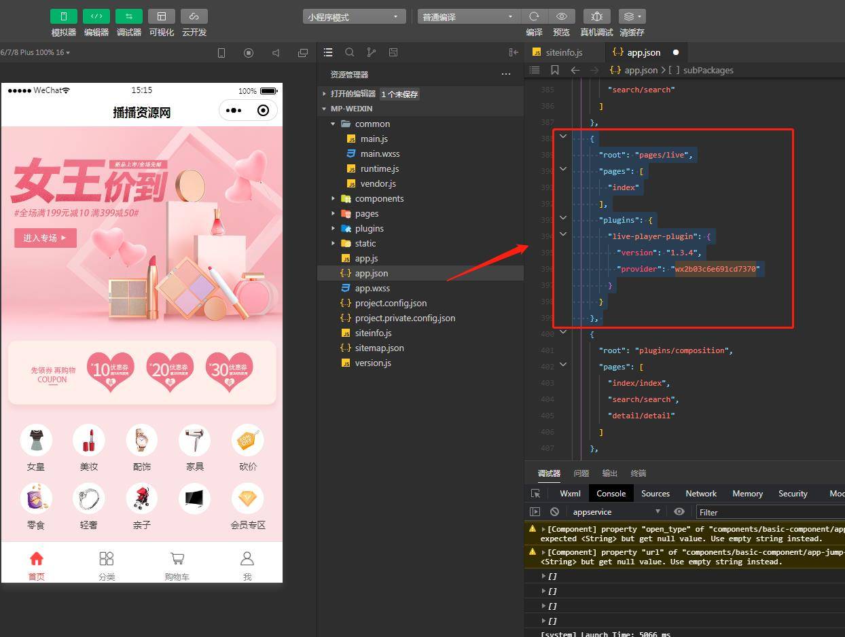
Task: Click the real device debug icon
Action: (596, 16)
